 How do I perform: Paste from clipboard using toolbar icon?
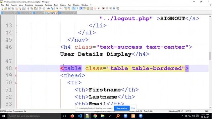35,8
